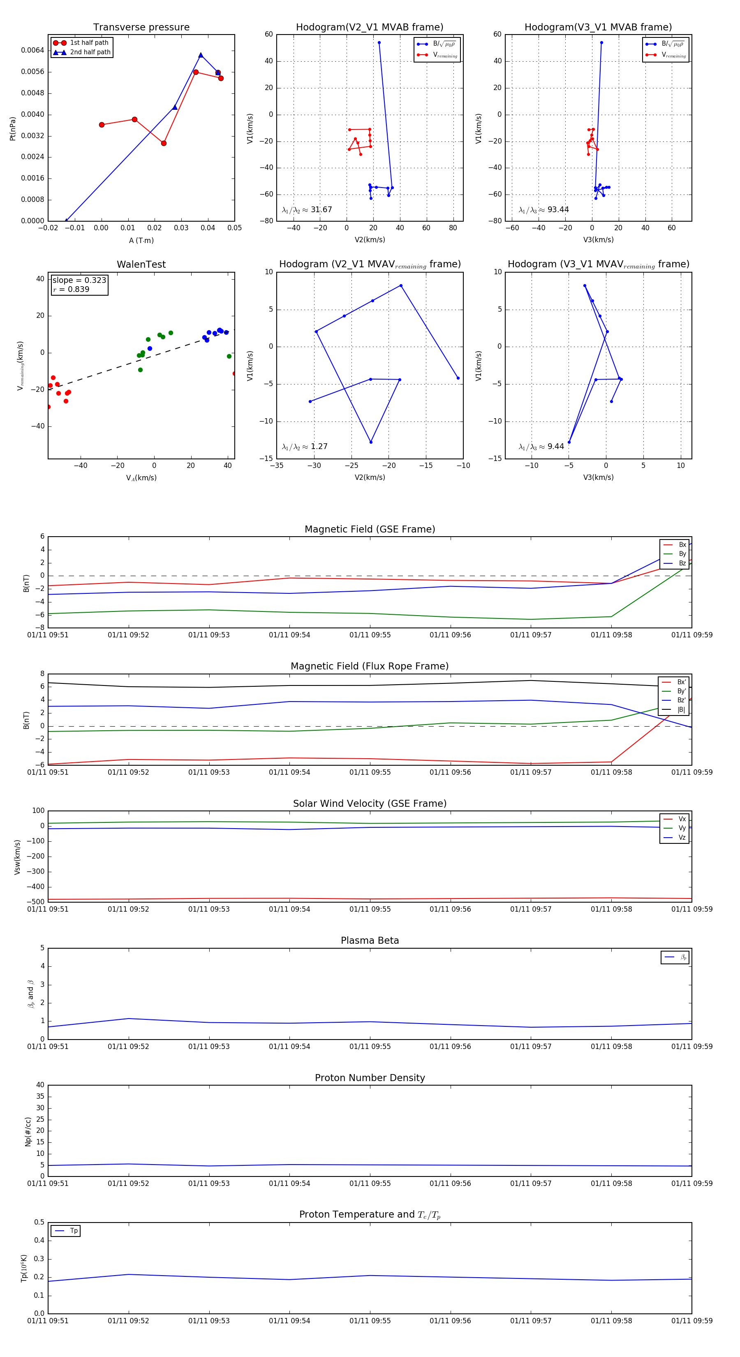Click the λ1/λ3 ≈ 9.44 annotation
740x1357 pixels.
(x=541, y=447)
